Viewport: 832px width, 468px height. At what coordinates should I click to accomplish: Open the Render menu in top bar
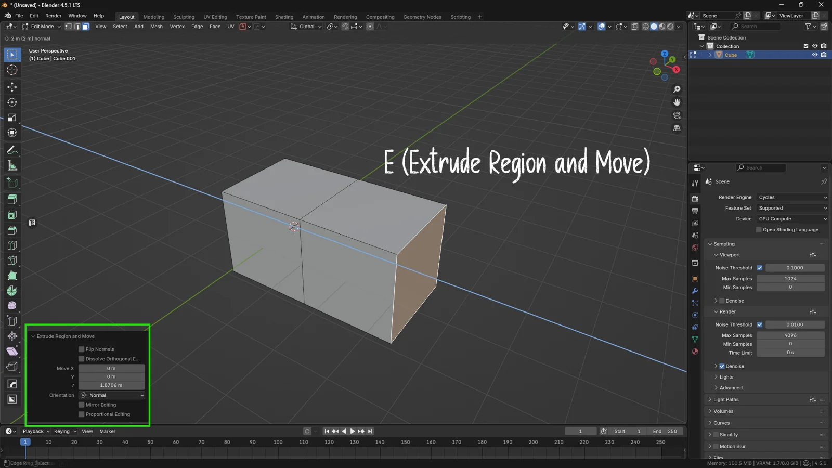click(53, 16)
